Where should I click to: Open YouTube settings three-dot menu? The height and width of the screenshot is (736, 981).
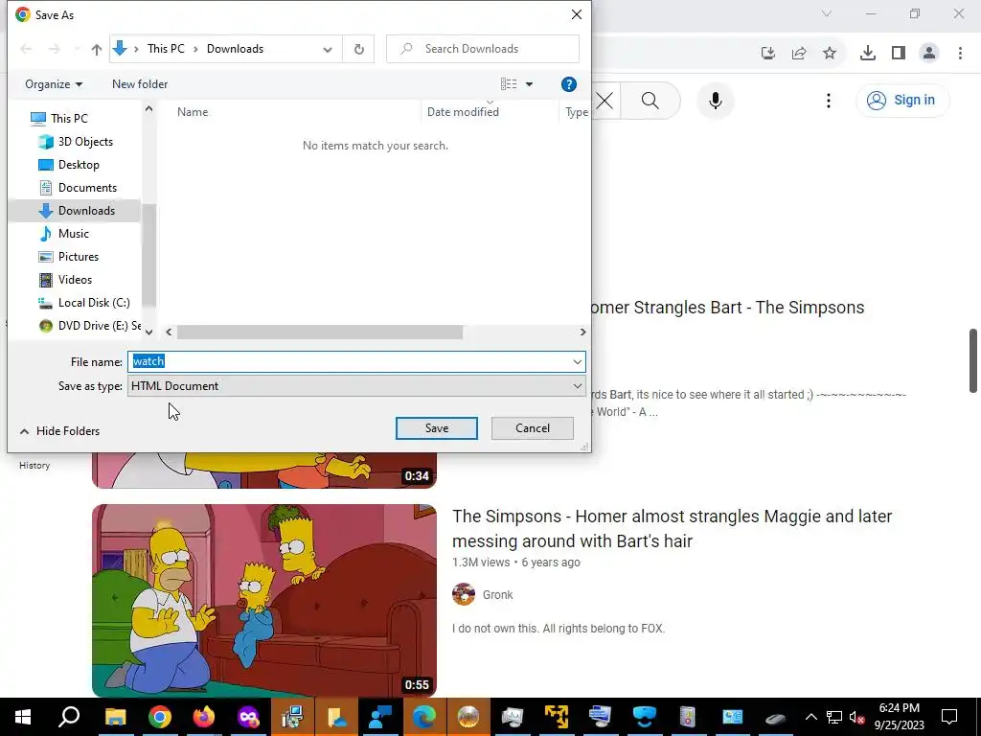(829, 100)
